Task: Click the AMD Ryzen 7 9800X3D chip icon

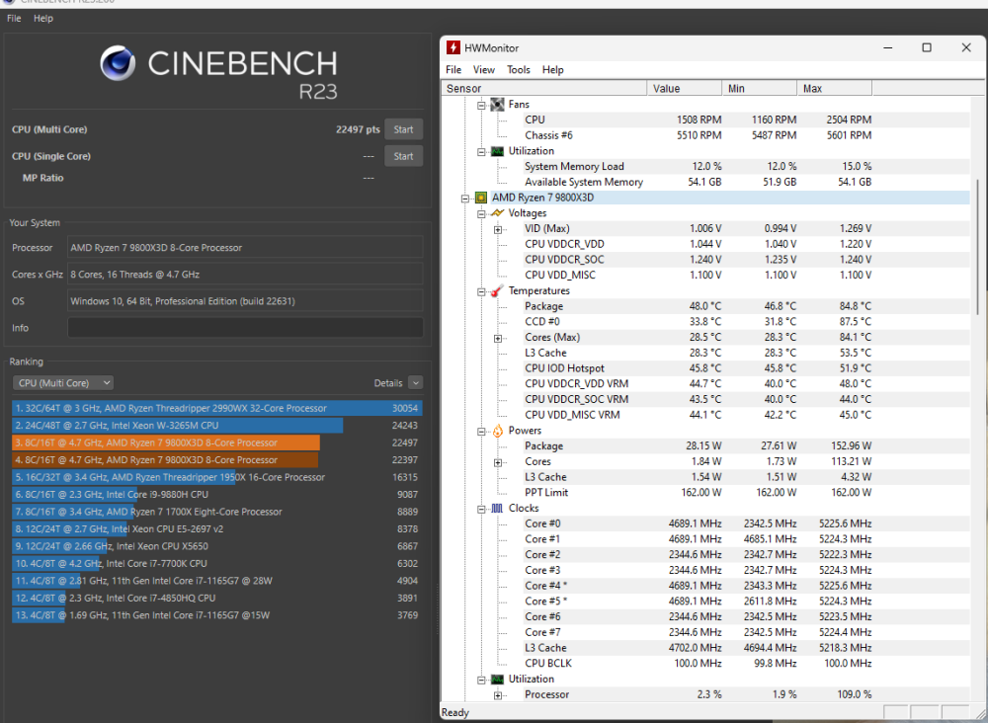Action: pos(481,197)
